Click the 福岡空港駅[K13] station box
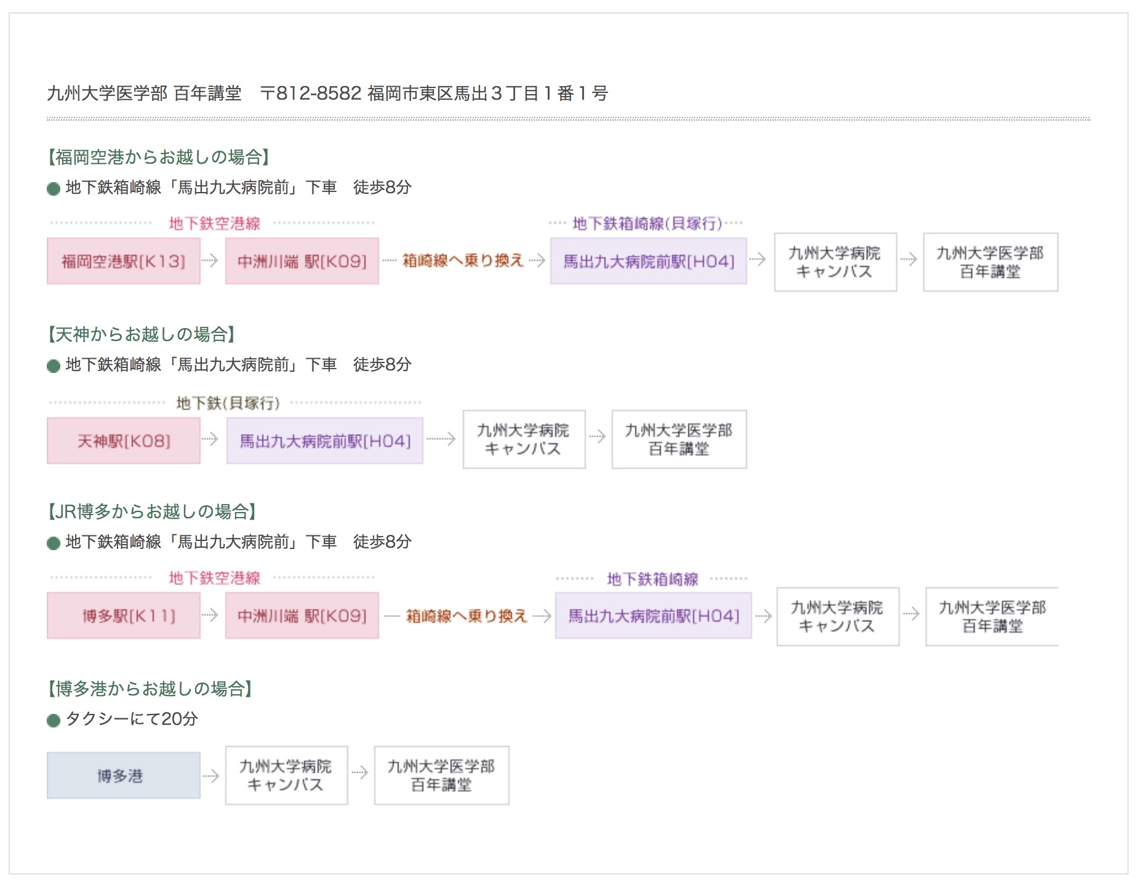The image size is (1141, 885). (x=123, y=261)
